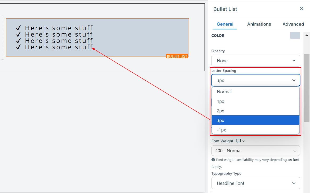
Task: Open the Color swatch picker
Action: (295, 35)
